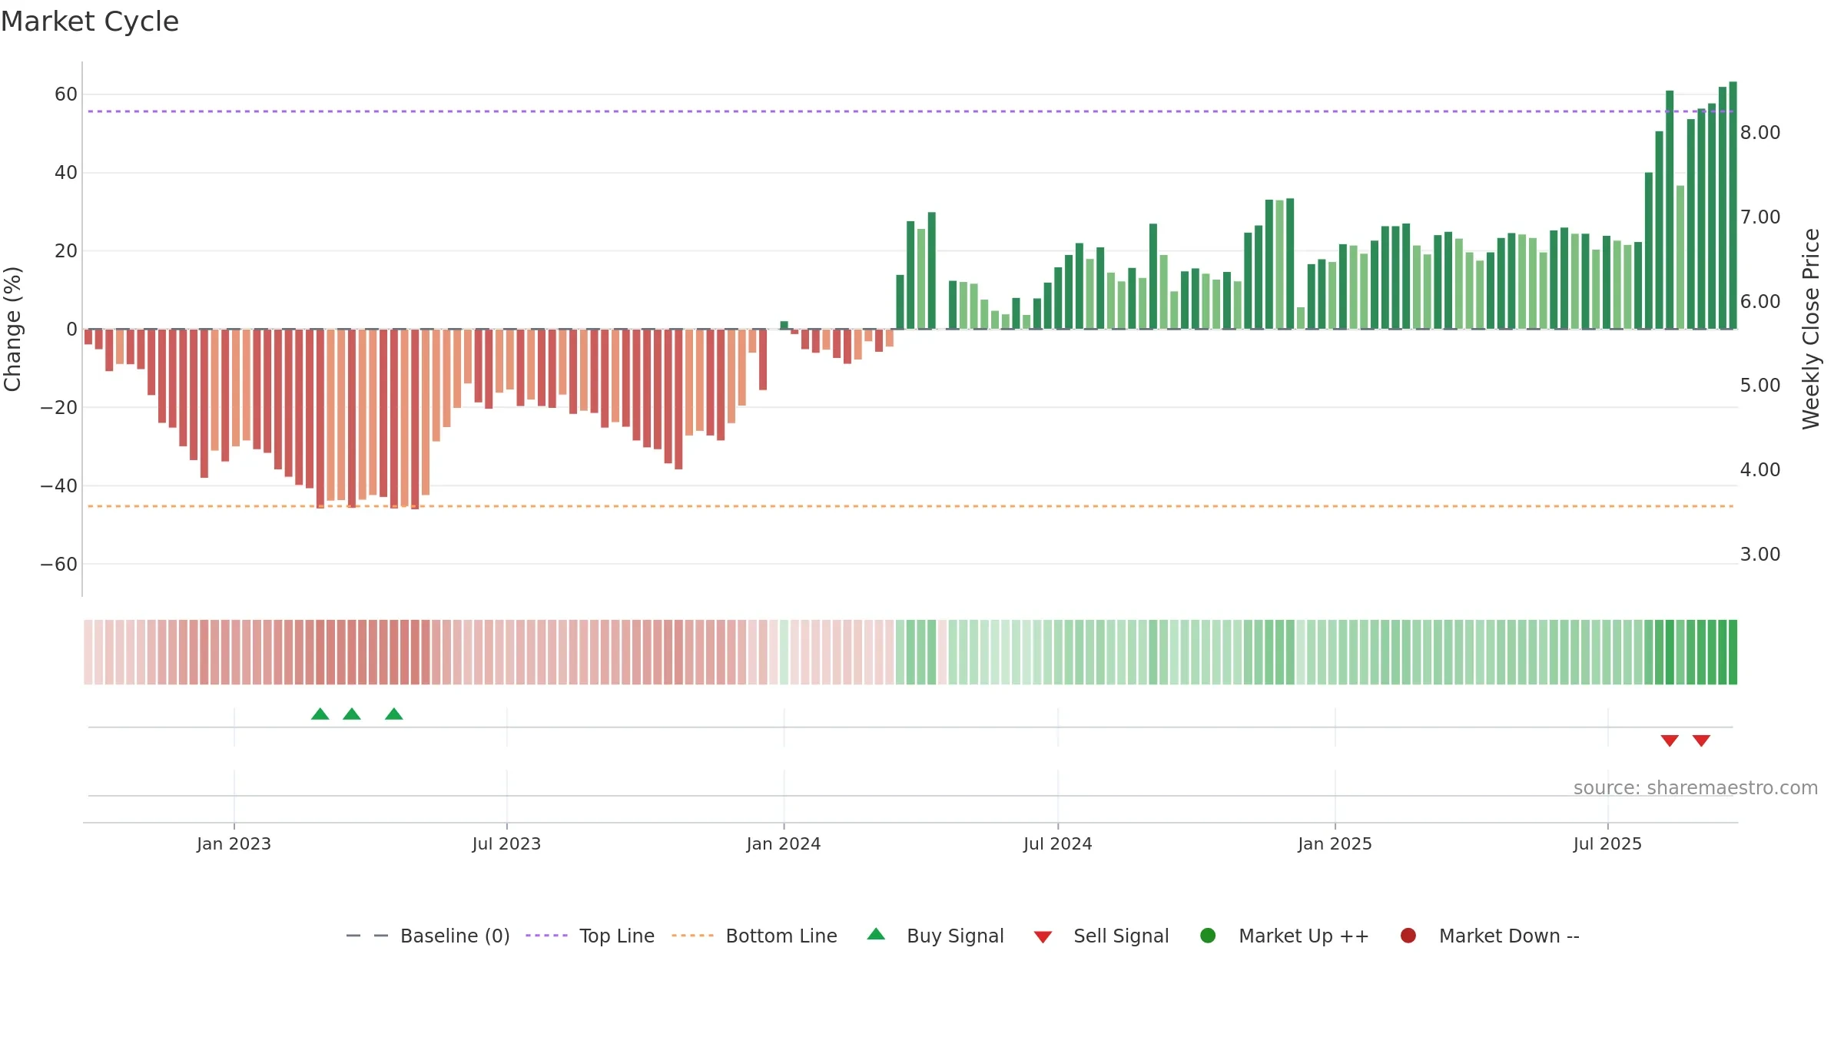Image resolution: width=1844 pixels, height=1037 pixels.
Task: Click the source: sharemaestro.com text
Action: pos(1696,788)
